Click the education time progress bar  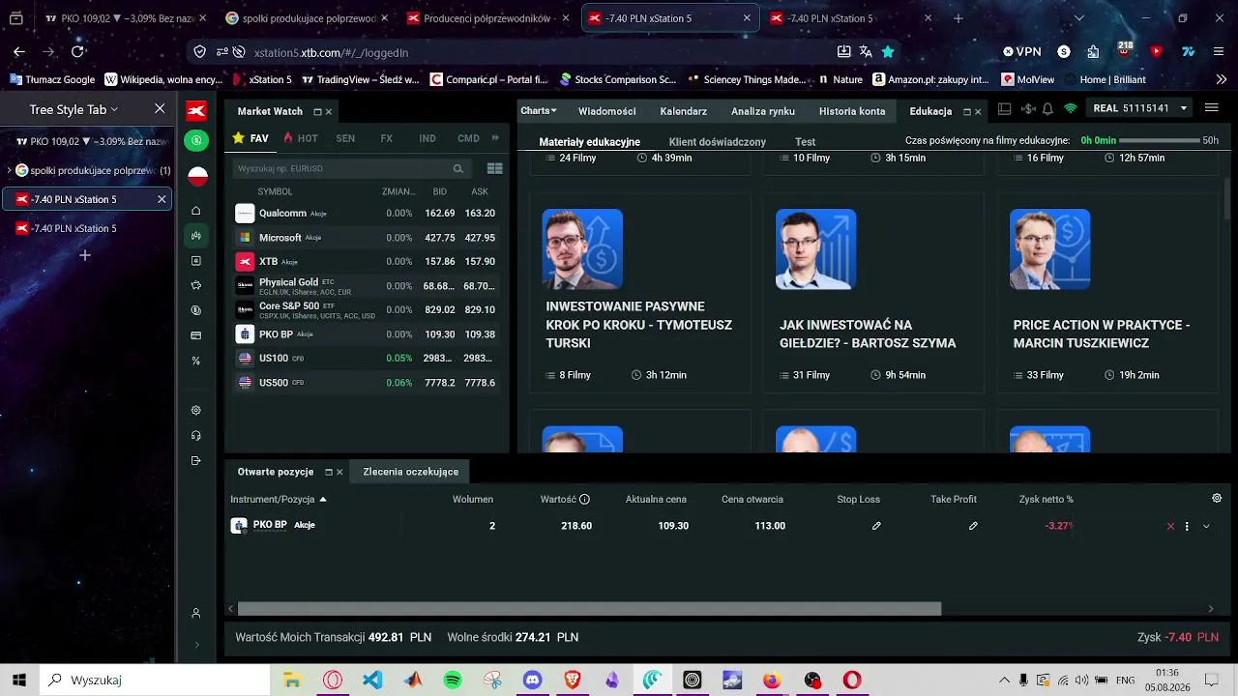1159,141
